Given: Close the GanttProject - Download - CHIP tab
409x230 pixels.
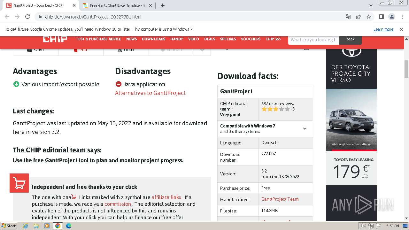Looking at the screenshot, I should coord(74,5).
